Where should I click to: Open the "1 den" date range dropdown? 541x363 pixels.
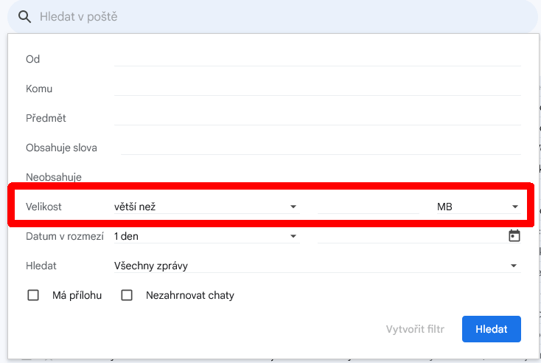tap(206, 236)
